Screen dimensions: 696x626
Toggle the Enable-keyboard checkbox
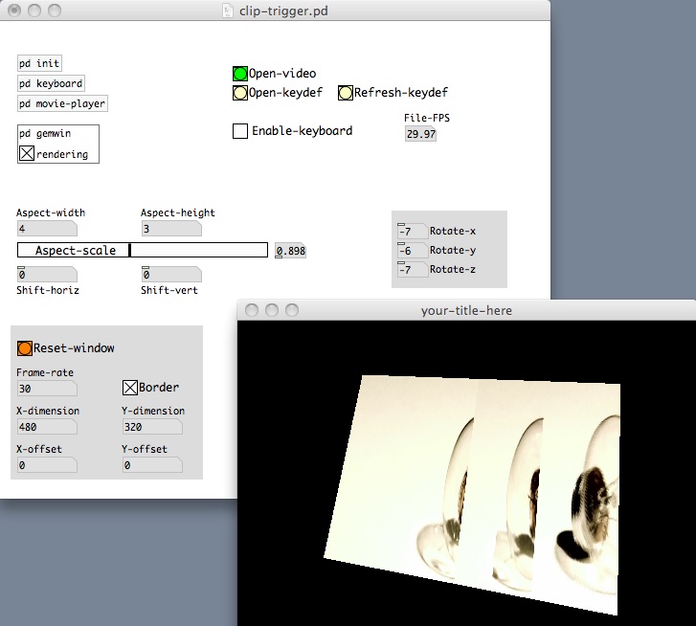(x=240, y=131)
